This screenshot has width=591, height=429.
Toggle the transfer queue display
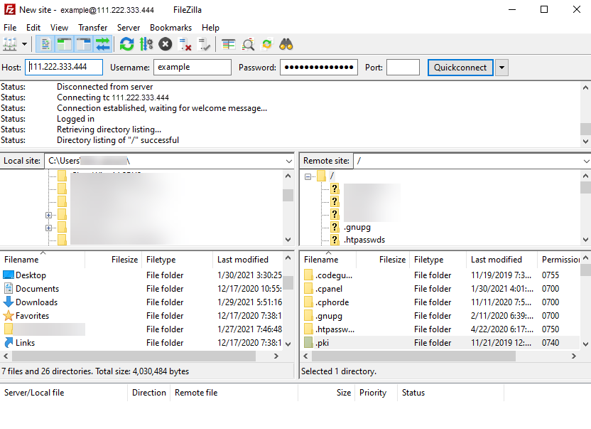tap(102, 44)
